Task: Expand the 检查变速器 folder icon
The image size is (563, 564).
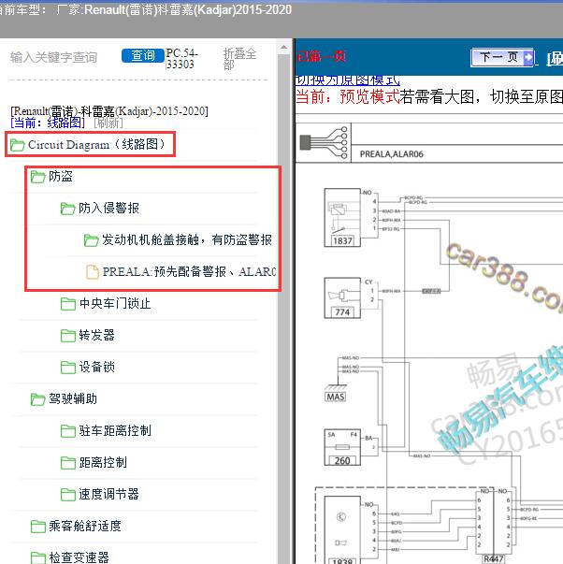Action: pos(38,557)
